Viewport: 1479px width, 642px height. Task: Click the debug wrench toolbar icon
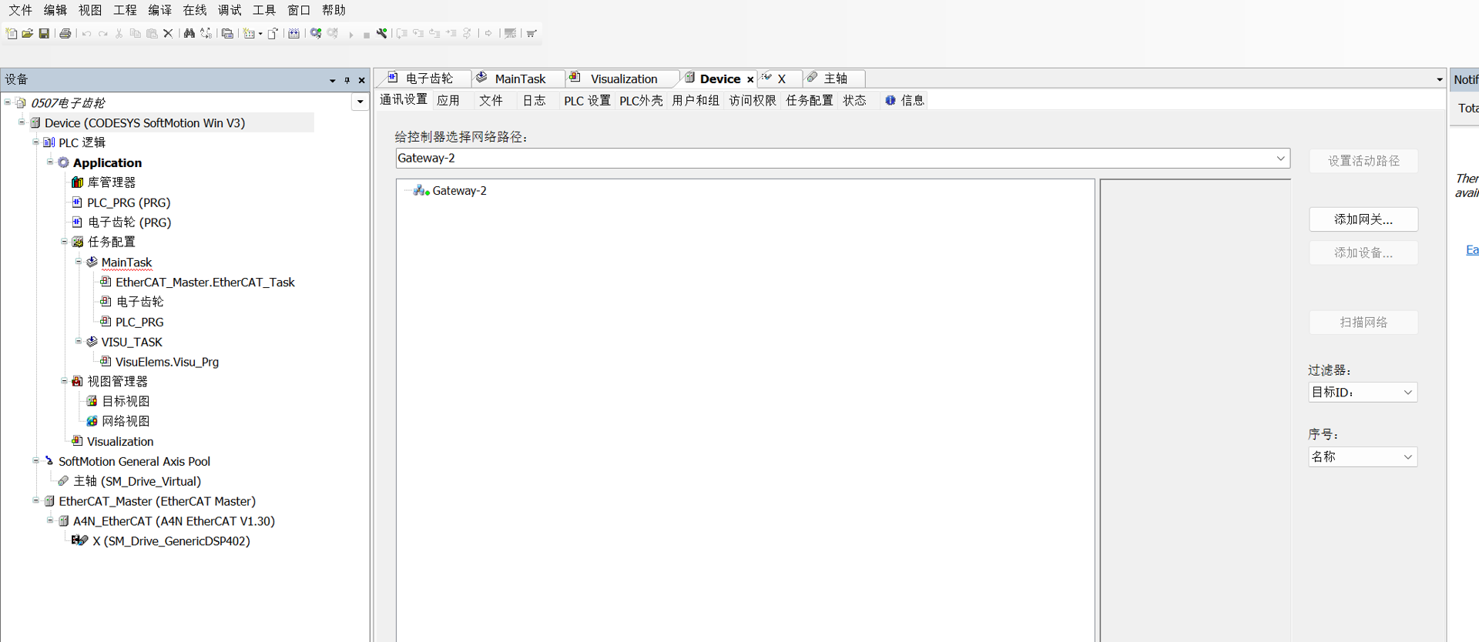click(x=382, y=33)
